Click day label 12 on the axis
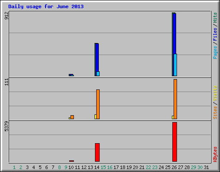220x172 pixels. pyautogui.click(x=84, y=167)
